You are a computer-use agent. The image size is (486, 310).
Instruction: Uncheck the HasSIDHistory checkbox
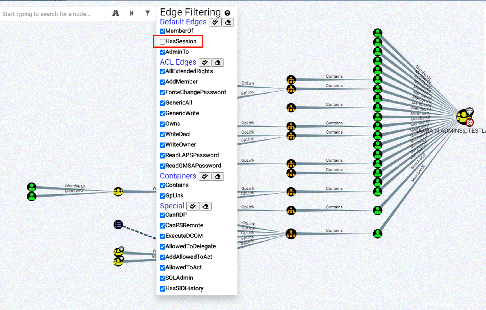pos(163,289)
